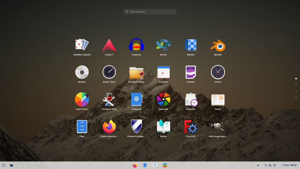Click the stacked layers icon in the taskbar
Image resolution: width=300 pixels, height=169 pixels.
pyautogui.click(x=165, y=165)
